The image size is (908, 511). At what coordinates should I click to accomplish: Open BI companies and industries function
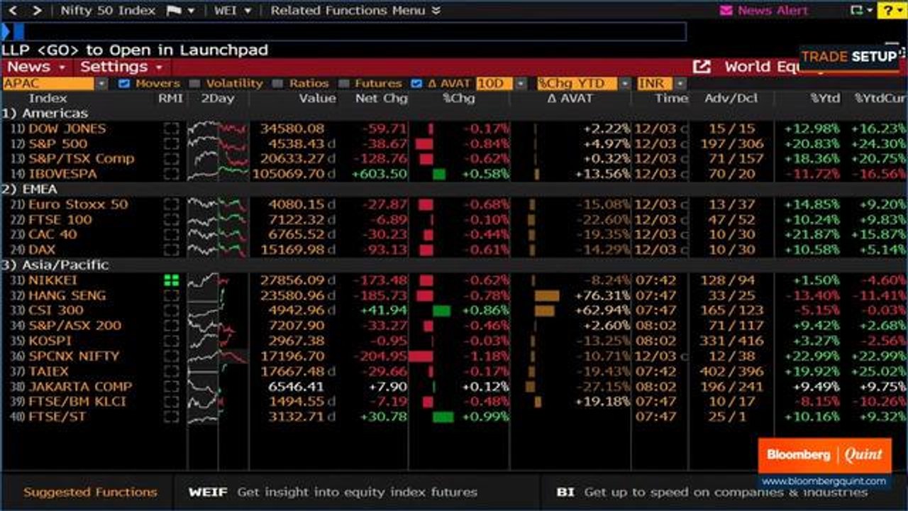click(x=712, y=492)
